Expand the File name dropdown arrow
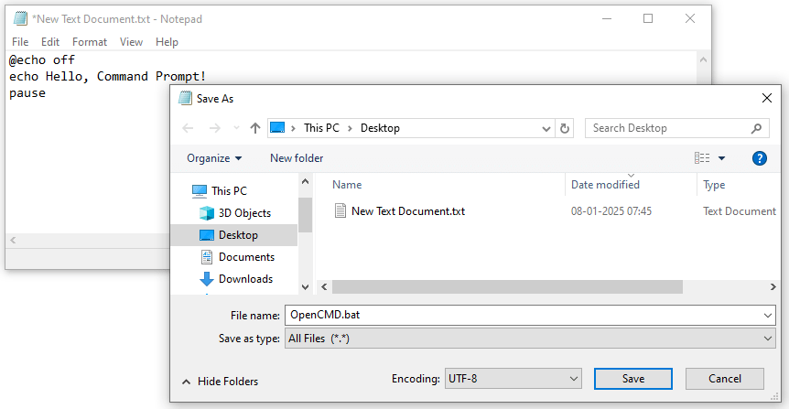Image resolution: width=789 pixels, height=409 pixels. pos(768,316)
